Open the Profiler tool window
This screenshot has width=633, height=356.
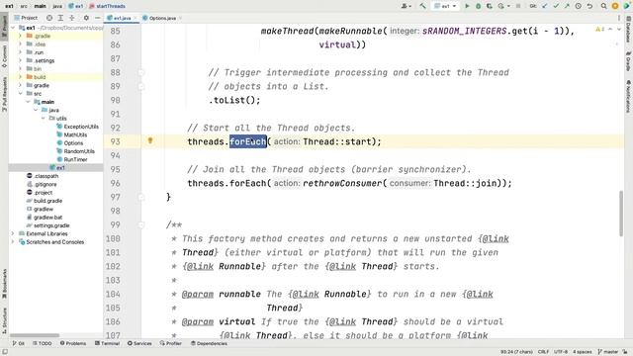tap(170, 343)
